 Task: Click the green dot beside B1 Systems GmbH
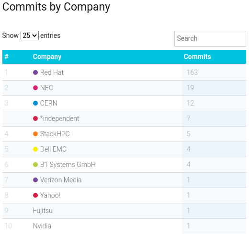35,165
